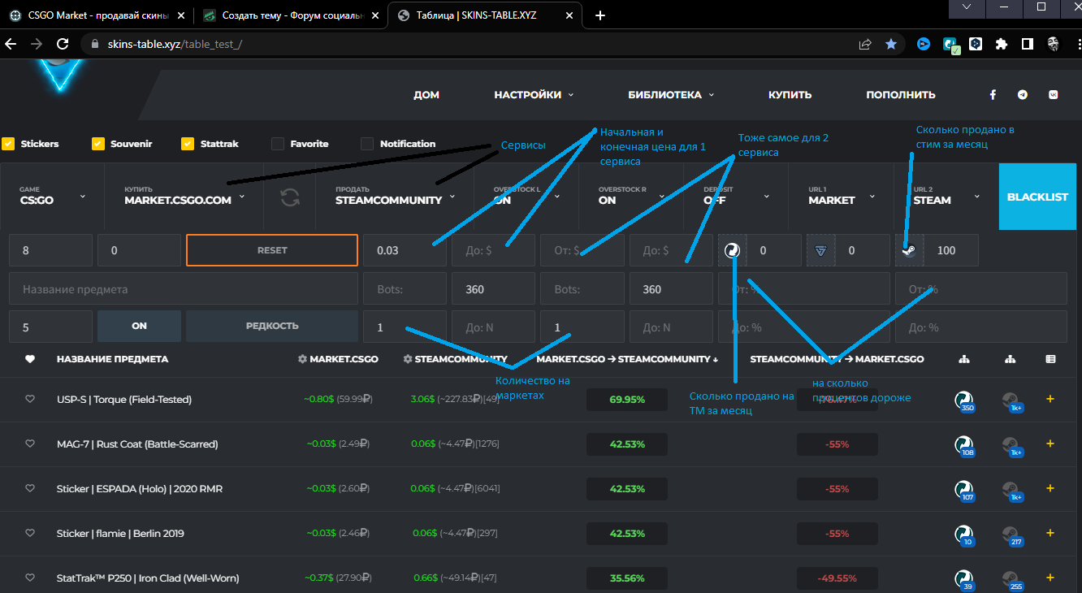Click Название предмета search field
Screen dimensions: 1082x593
[184, 289]
